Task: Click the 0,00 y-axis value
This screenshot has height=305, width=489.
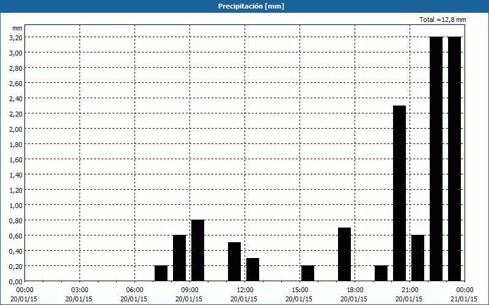Action: (16, 282)
